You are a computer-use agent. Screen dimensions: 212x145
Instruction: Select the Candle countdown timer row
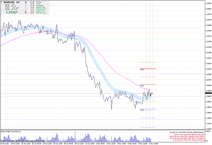click(11, 9)
